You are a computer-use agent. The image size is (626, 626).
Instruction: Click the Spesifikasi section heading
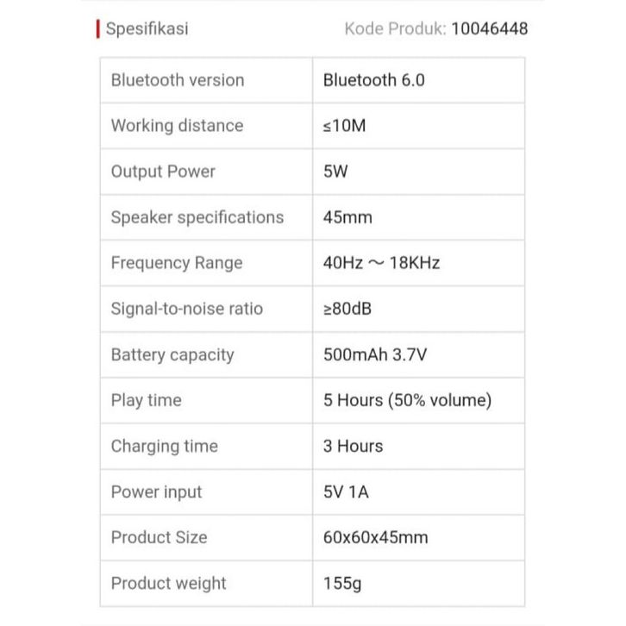147,28
